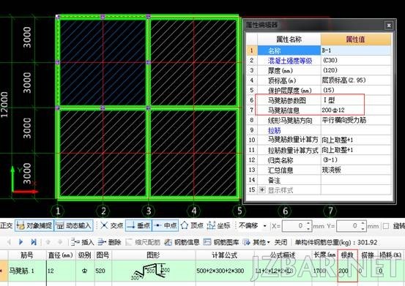The height and width of the screenshot is (286, 405).
Task: Click 混凝土强度等级 property link
Action: coord(290,61)
